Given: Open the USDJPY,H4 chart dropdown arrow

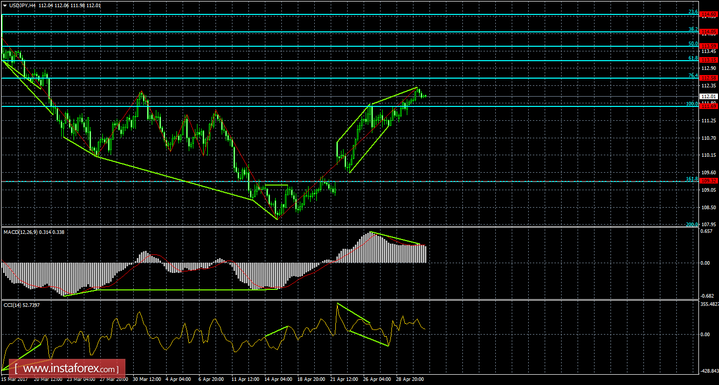Looking at the screenshot, I should [x=5, y=5].
